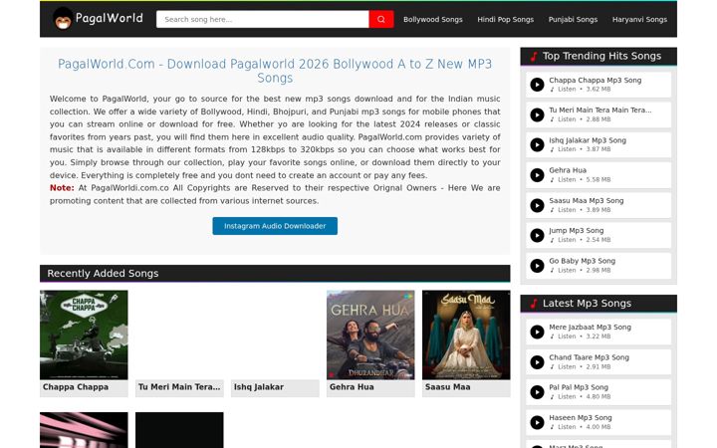The width and height of the screenshot is (717, 448).
Task: Play Gehra Hua in trending list
Action: [x=537, y=175]
